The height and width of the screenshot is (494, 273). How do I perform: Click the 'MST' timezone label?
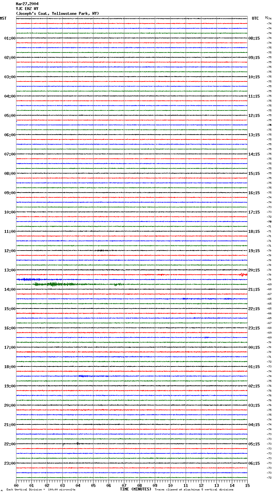pos(3,18)
